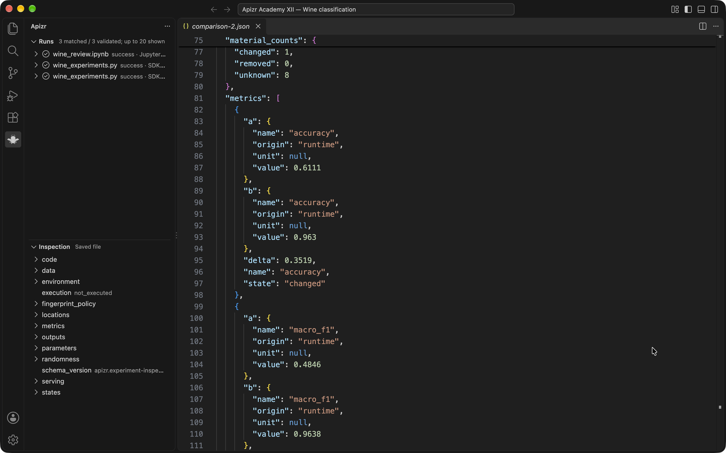
Task: Expand the outputs node
Action: [36, 337]
